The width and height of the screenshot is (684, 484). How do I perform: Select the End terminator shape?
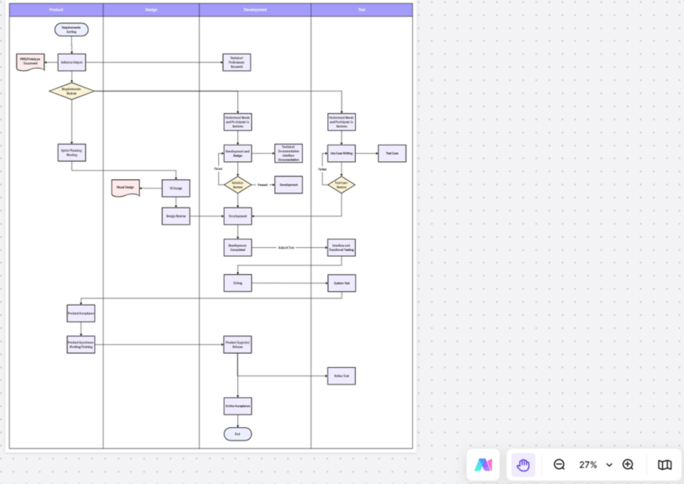(x=236, y=433)
